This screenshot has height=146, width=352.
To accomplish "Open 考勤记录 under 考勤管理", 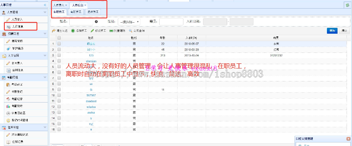I will [x=17, y=99].
